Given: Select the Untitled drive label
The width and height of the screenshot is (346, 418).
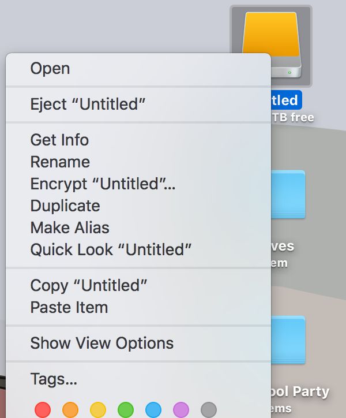Looking at the screenshot, I should click(x=287, y=100).
